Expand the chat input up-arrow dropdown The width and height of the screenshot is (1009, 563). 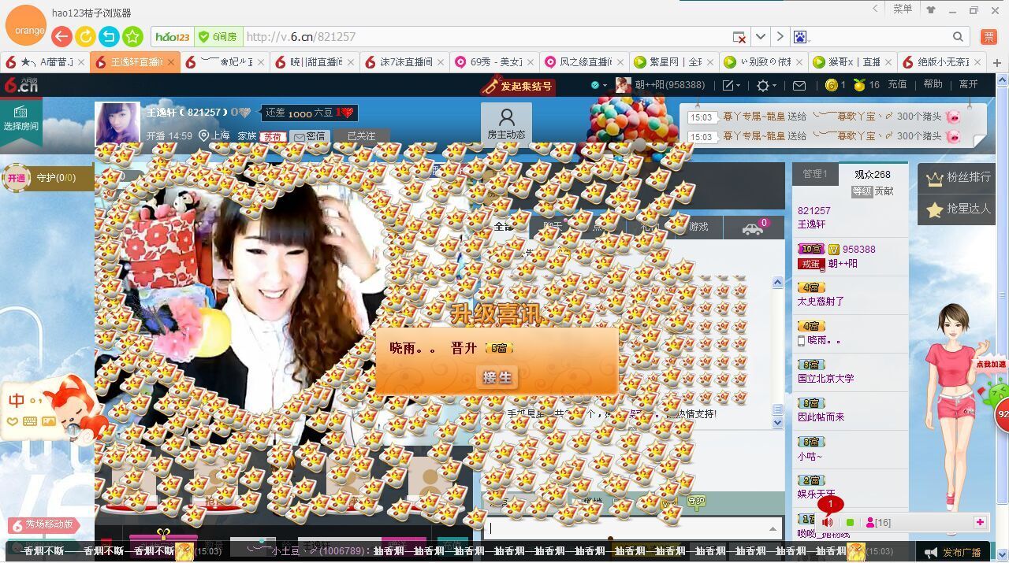773,529
